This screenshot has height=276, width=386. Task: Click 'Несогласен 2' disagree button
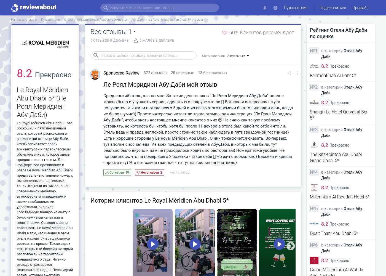point(149,173)
